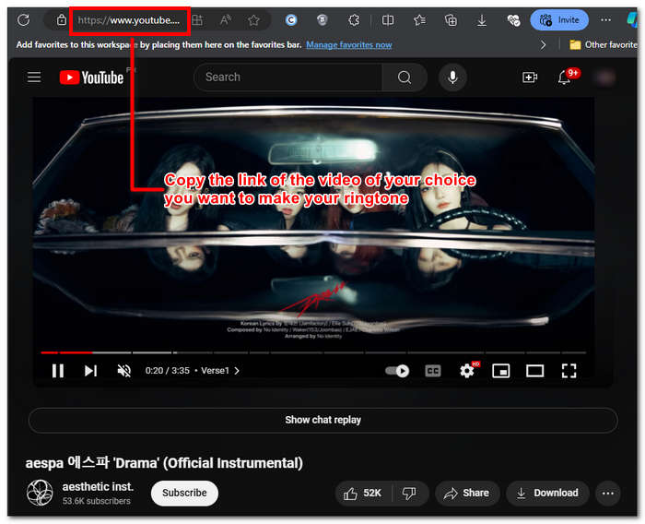Expand the Verse1 chapter chevron
This screenshot has width=645, height=524.
pyautogui.click(x=237, y=371)
